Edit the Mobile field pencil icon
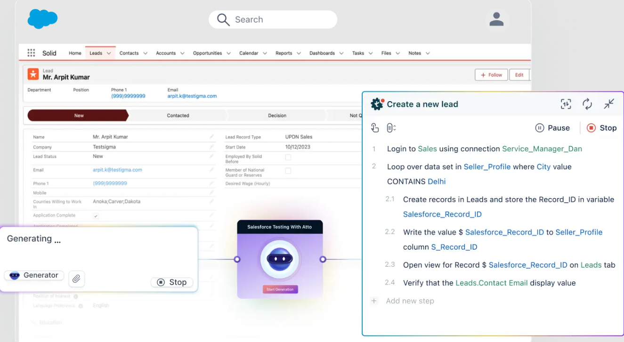 click(212, 193)
